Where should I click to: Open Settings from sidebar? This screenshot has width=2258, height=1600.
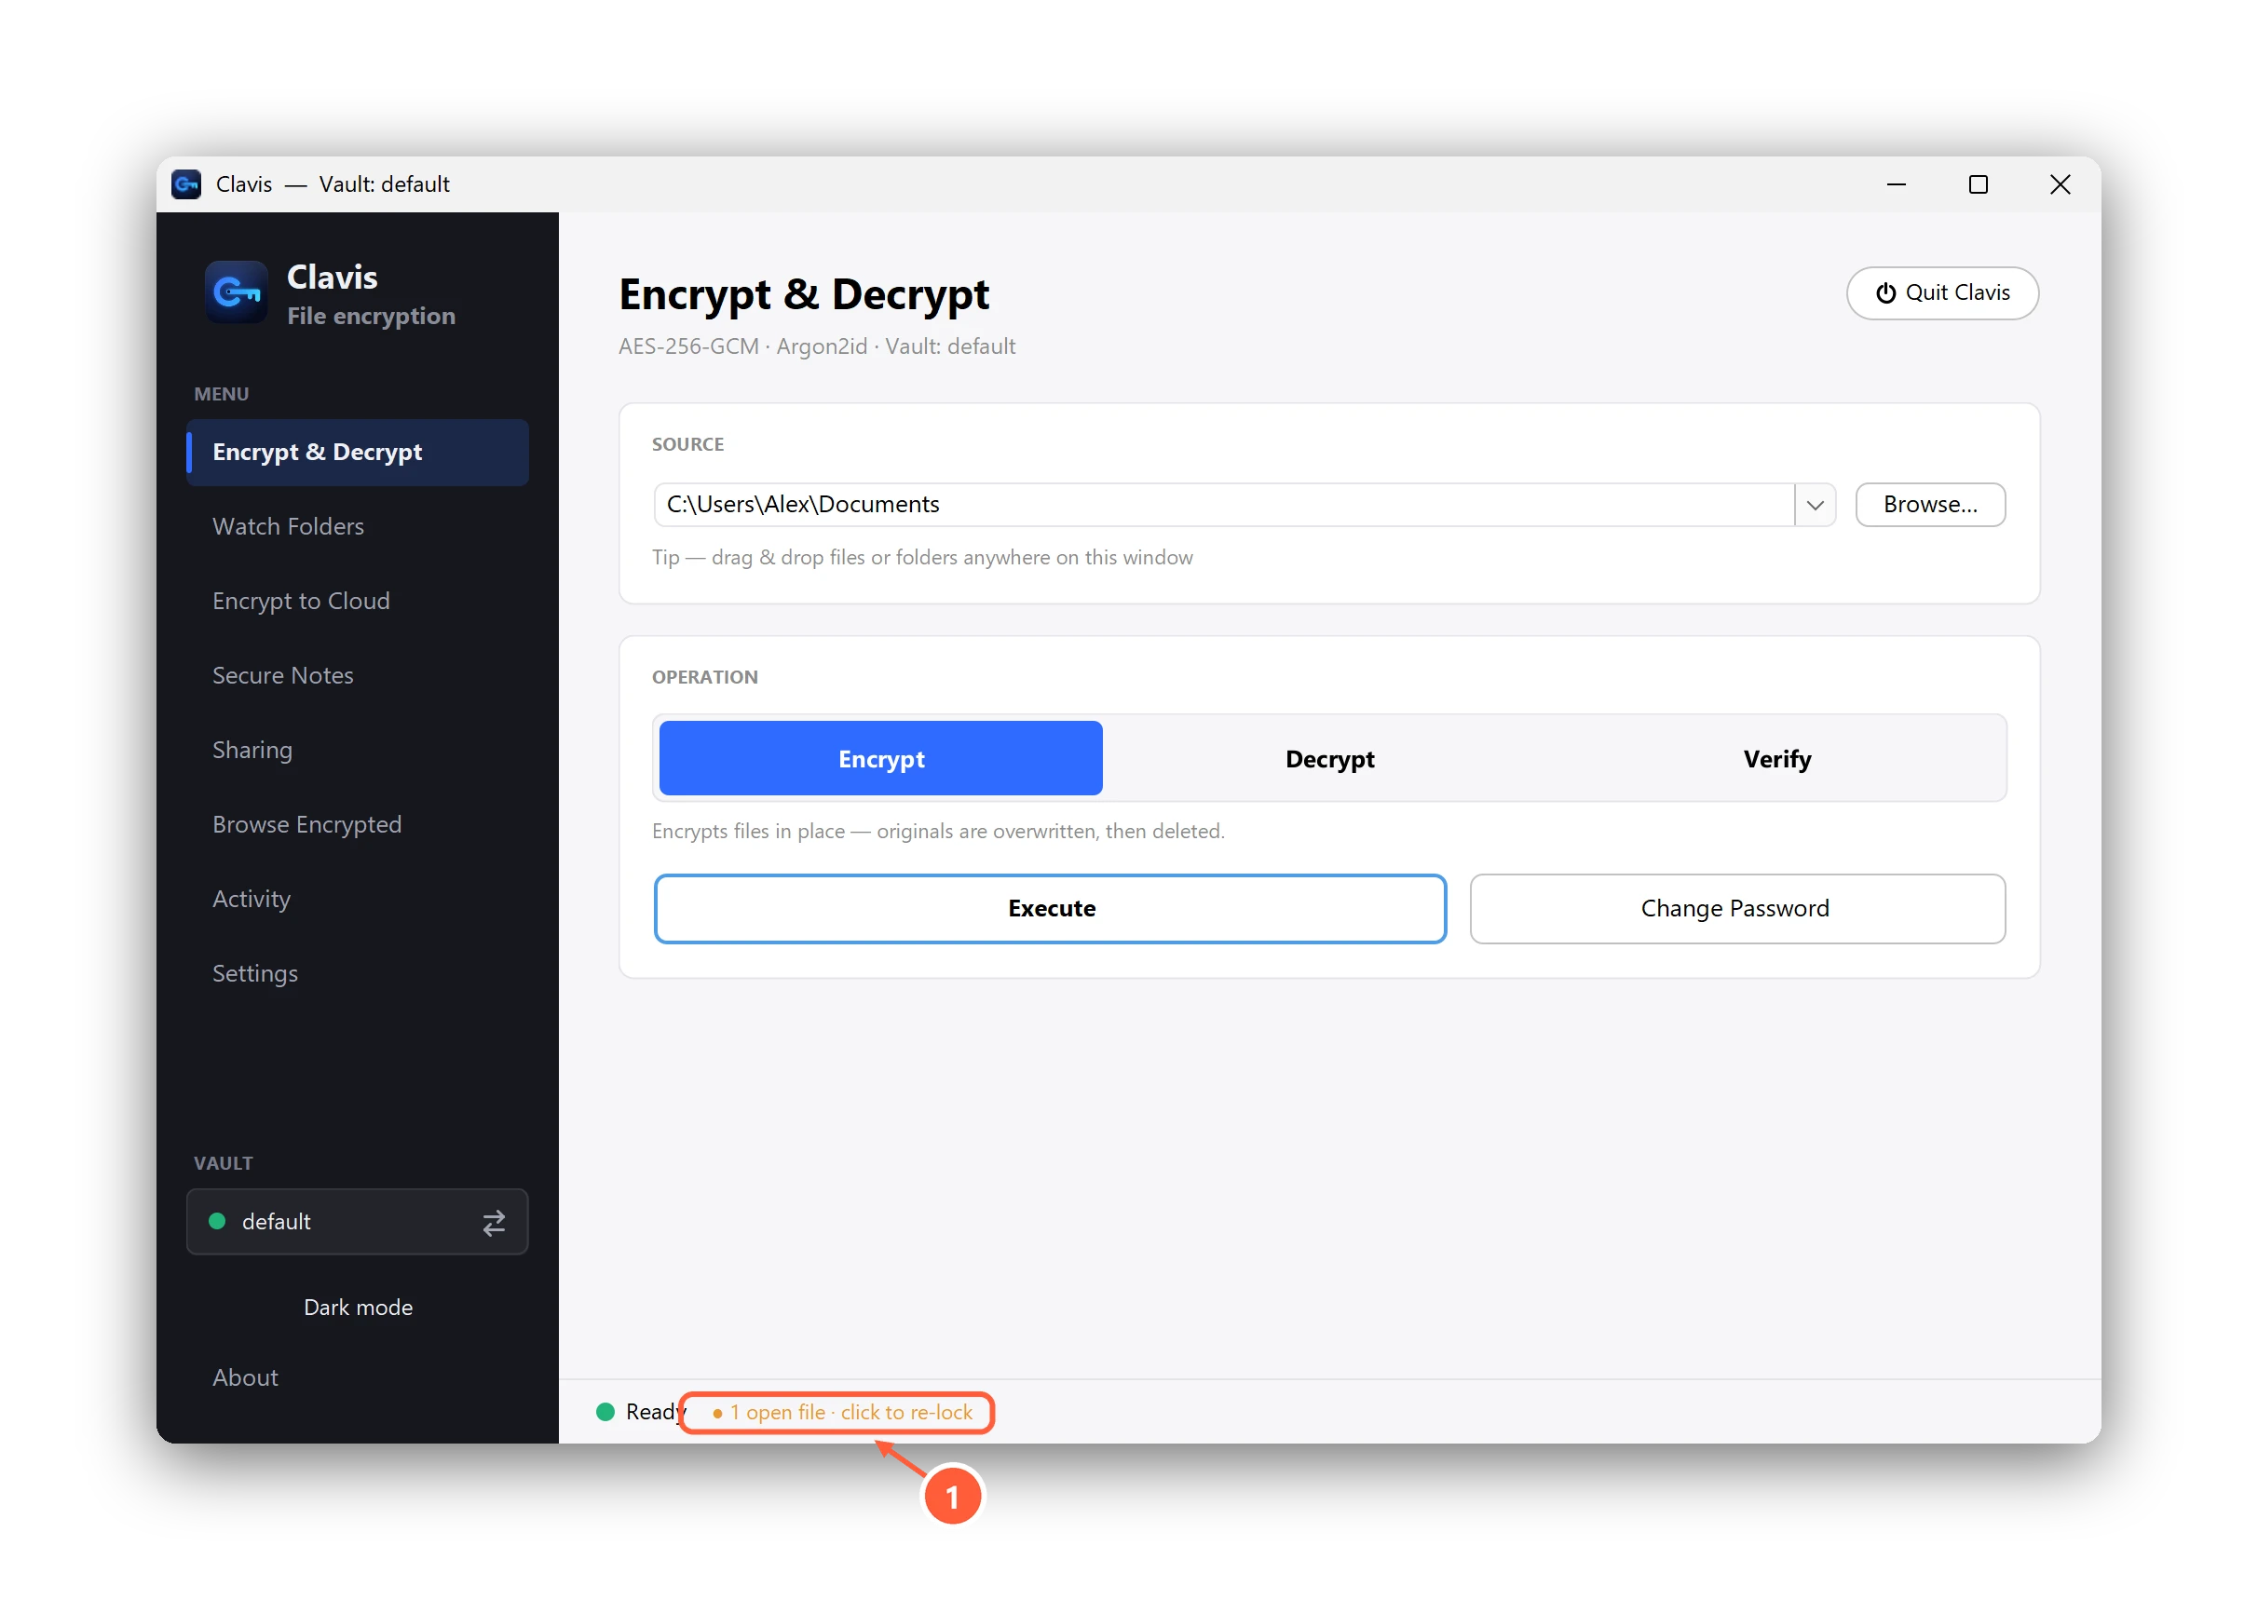pyautogui.click(x=357, y=973)
